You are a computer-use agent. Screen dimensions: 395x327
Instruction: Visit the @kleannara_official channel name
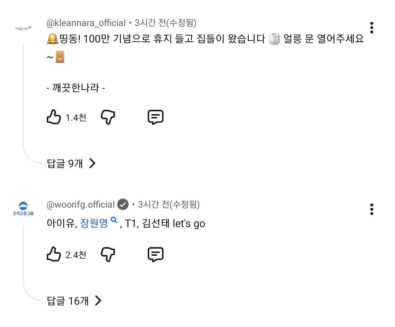click(86, 23)
